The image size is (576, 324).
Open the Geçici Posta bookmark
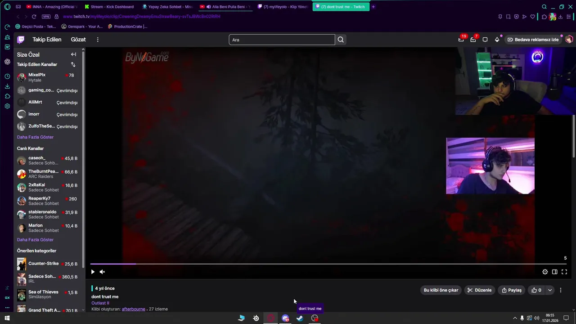click(x=36, y=27)
